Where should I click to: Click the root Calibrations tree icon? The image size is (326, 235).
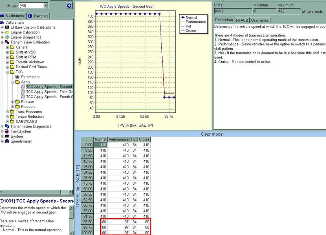pyautogui.click(x=2, y=22)
